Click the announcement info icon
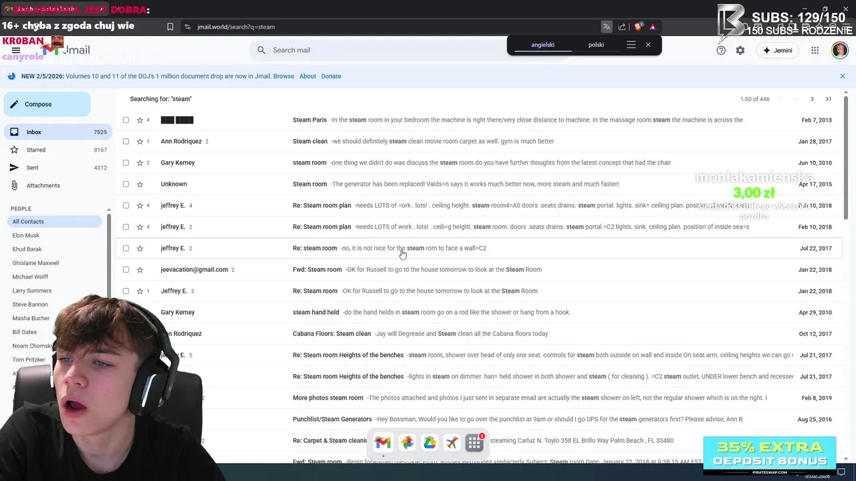This screenshot has height=481, width=856. 11,76
